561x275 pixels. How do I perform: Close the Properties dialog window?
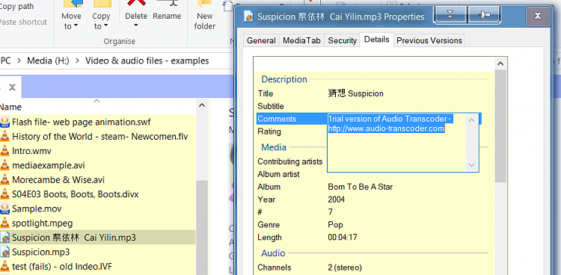point(537,16)
